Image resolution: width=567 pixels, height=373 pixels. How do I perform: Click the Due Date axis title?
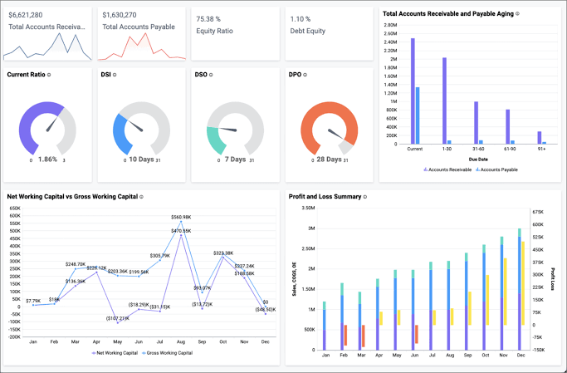click(x=478, y=160)
